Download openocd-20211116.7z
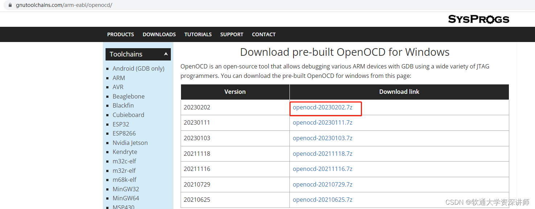Viewport: 535px width, 209px height. tap(322, 169)
